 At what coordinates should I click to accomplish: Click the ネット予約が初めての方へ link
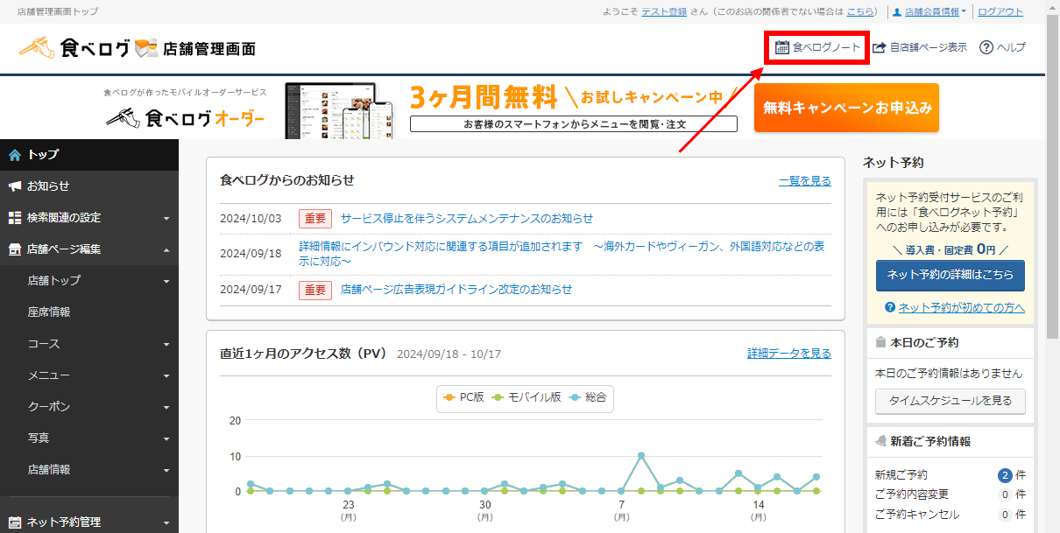[x=962, y=307]
